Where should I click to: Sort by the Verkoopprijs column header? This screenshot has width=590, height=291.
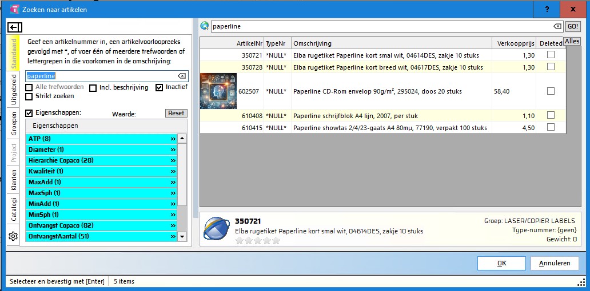point(514,43)
